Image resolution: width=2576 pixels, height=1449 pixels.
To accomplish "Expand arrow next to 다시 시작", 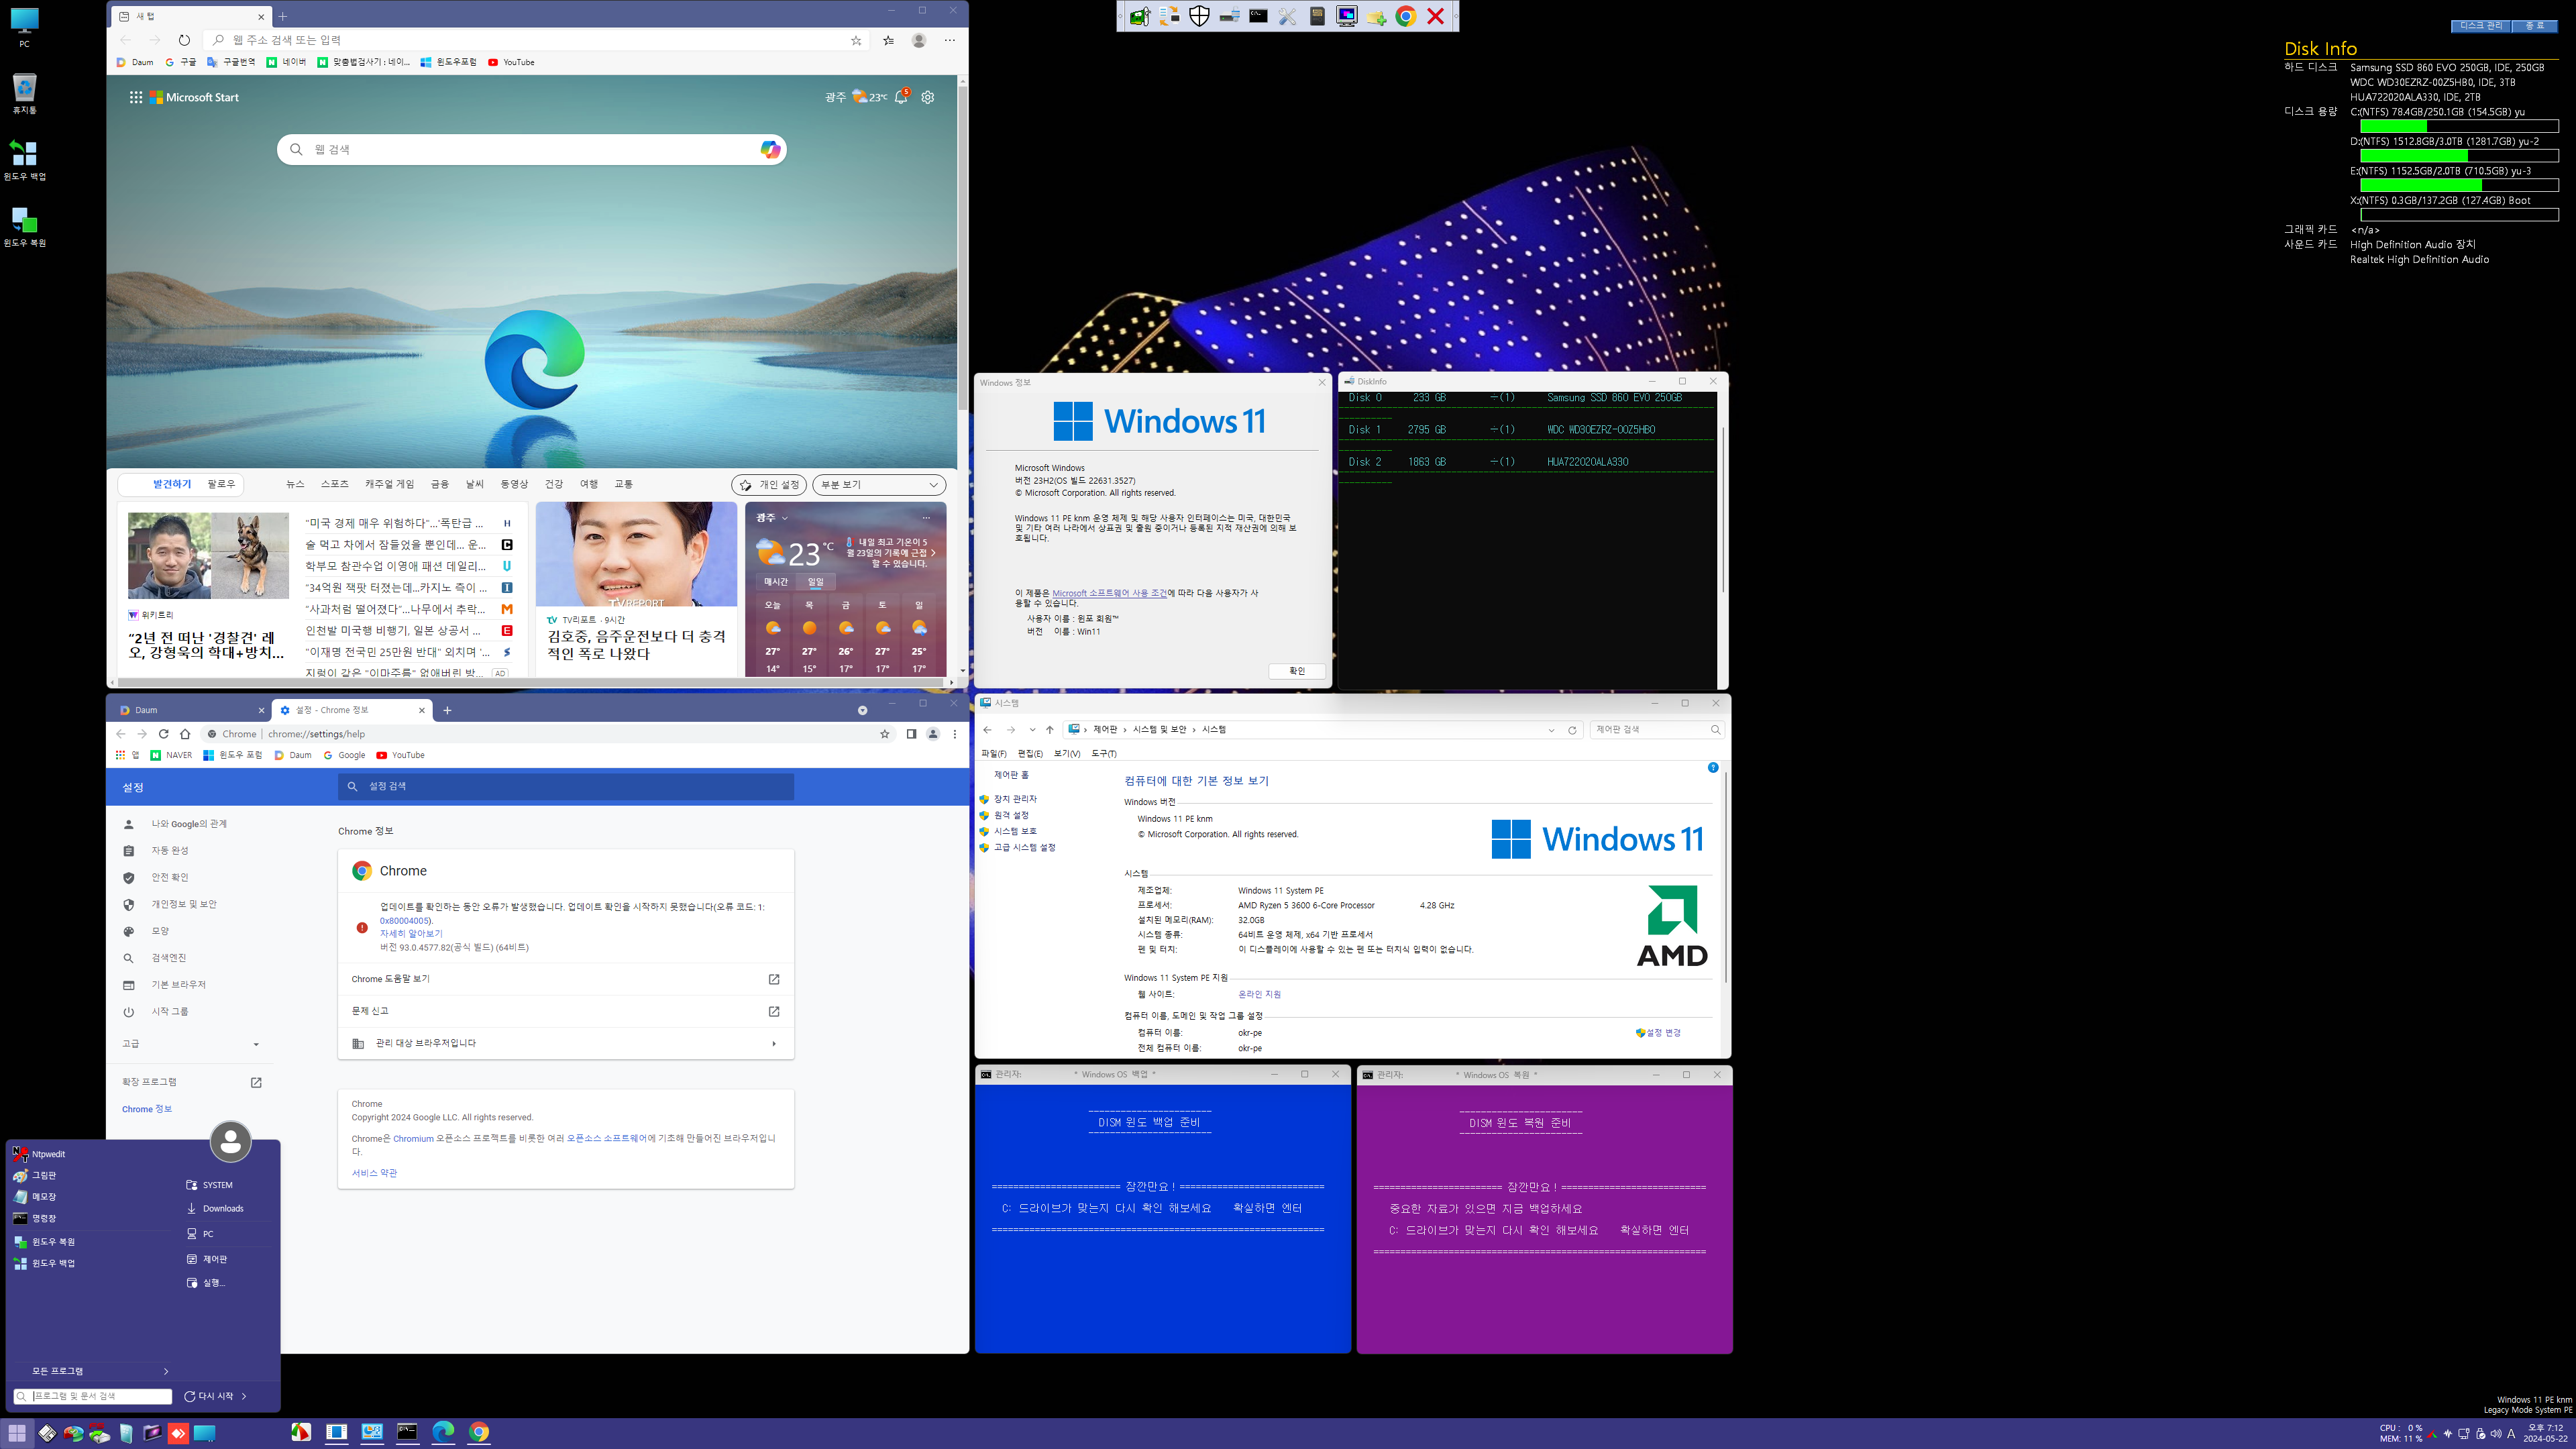I will pos(244,1396).
